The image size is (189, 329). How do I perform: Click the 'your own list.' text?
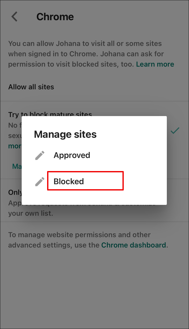30,213
